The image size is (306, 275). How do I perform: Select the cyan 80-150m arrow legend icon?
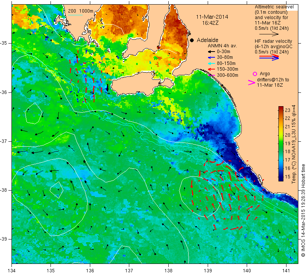pyautogui.click(x=211, y=63)
